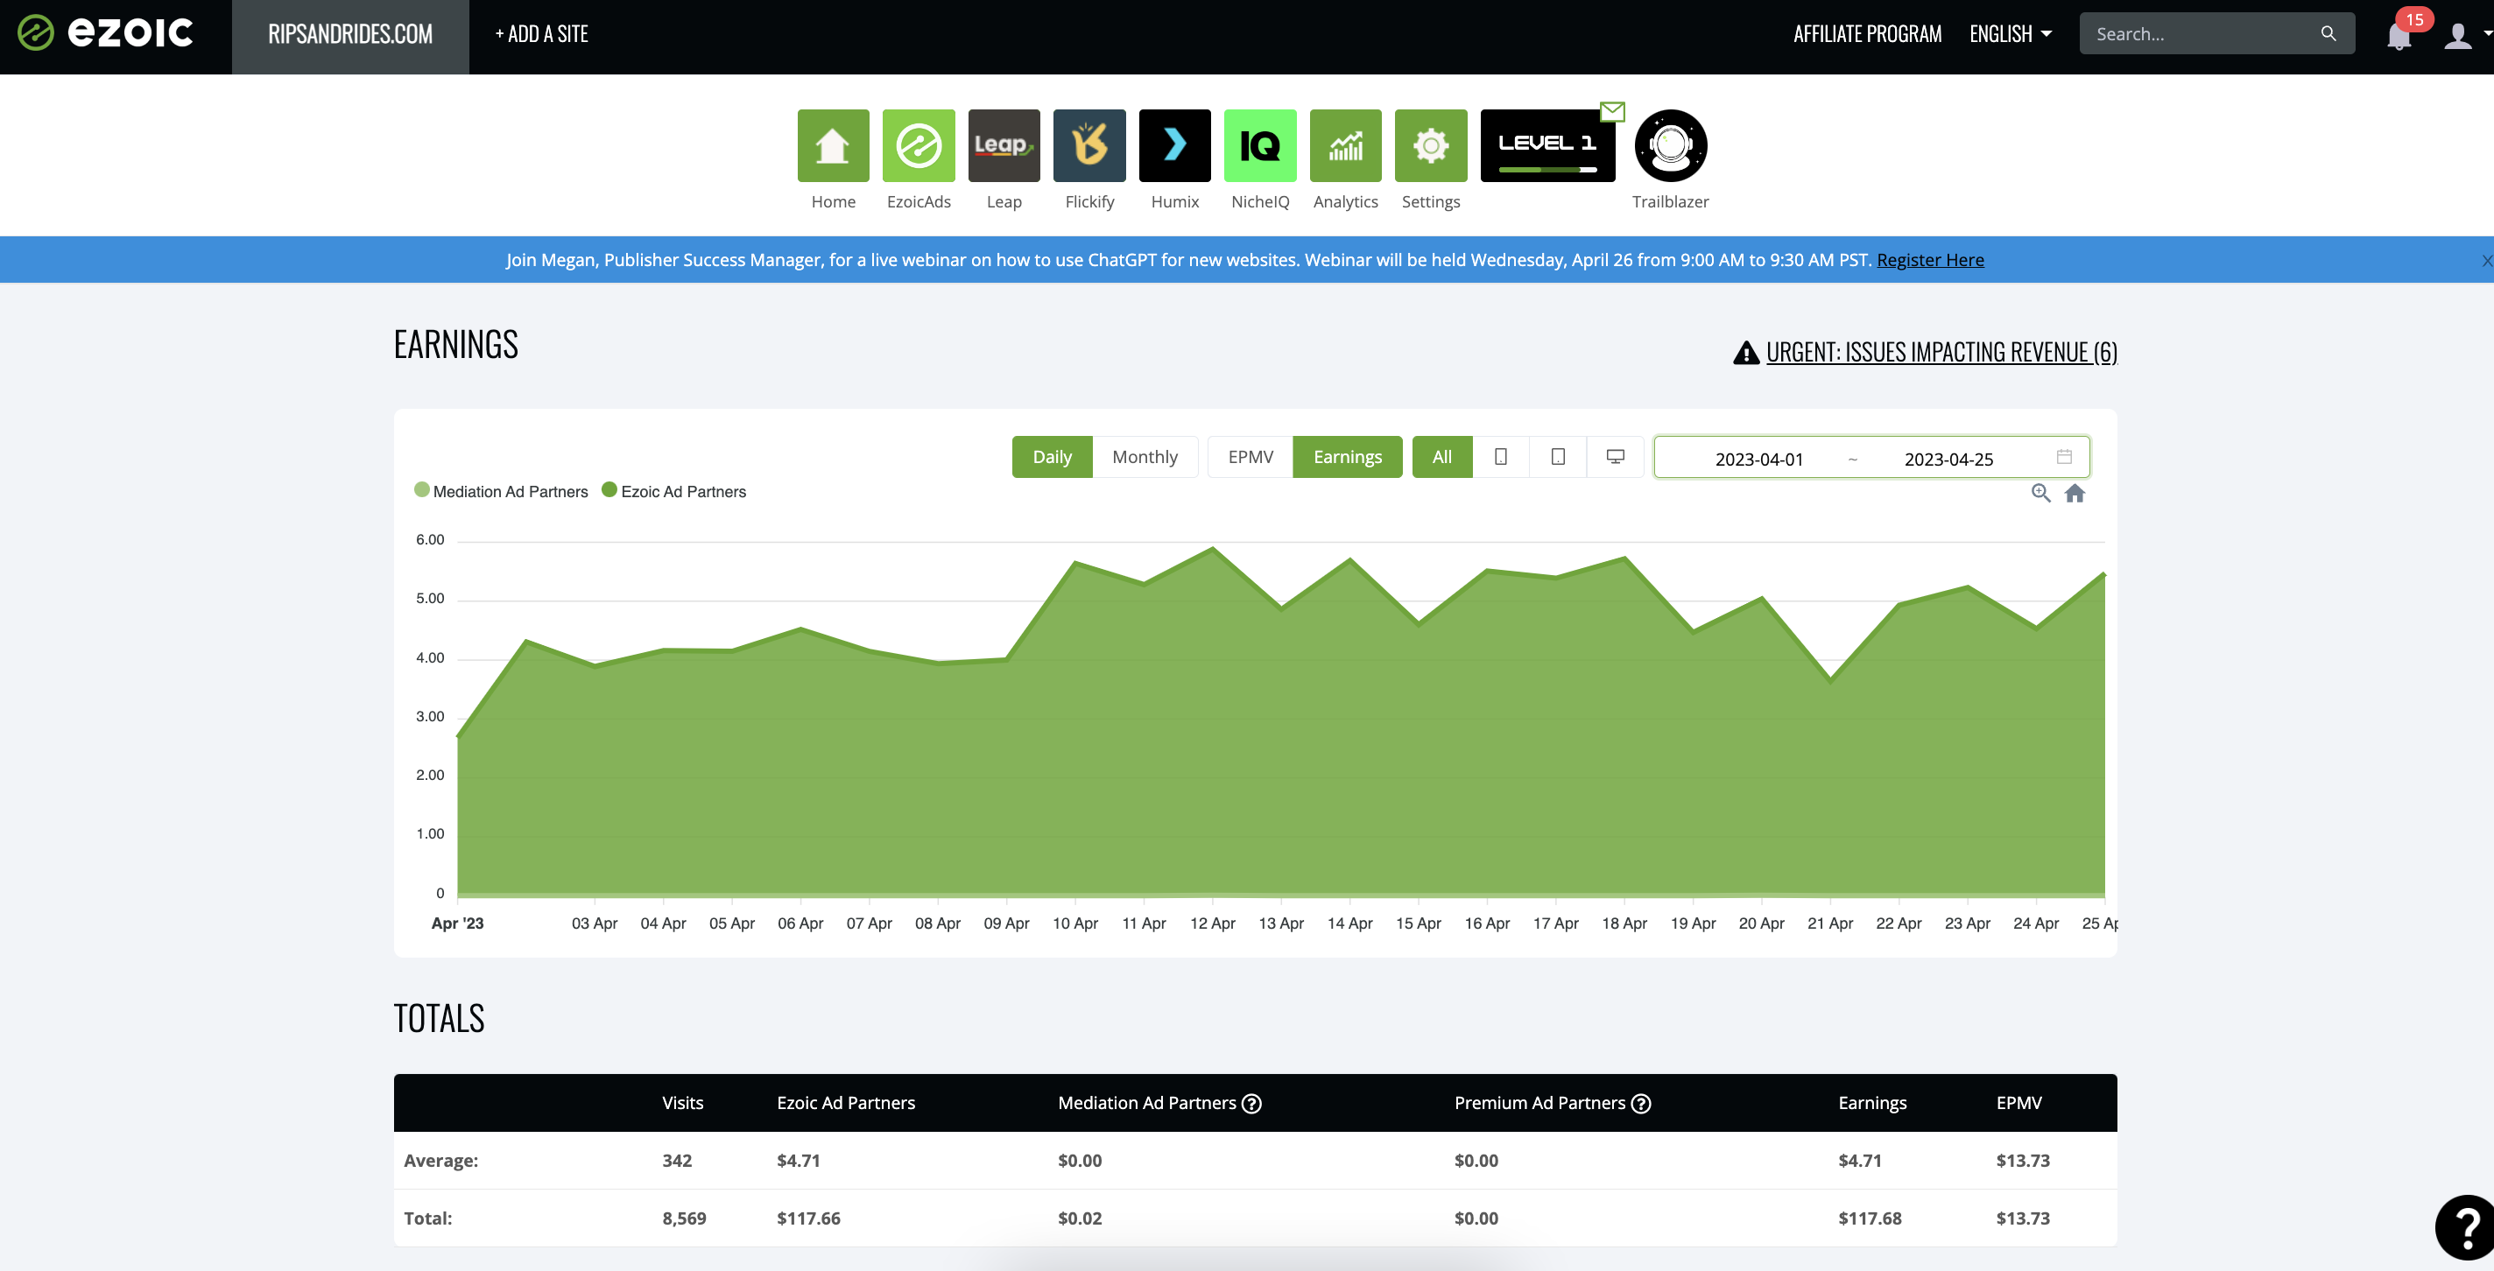2494x1271 pixels.
Task: Click the help question mark bubble
Action: click(2465, 1226)
